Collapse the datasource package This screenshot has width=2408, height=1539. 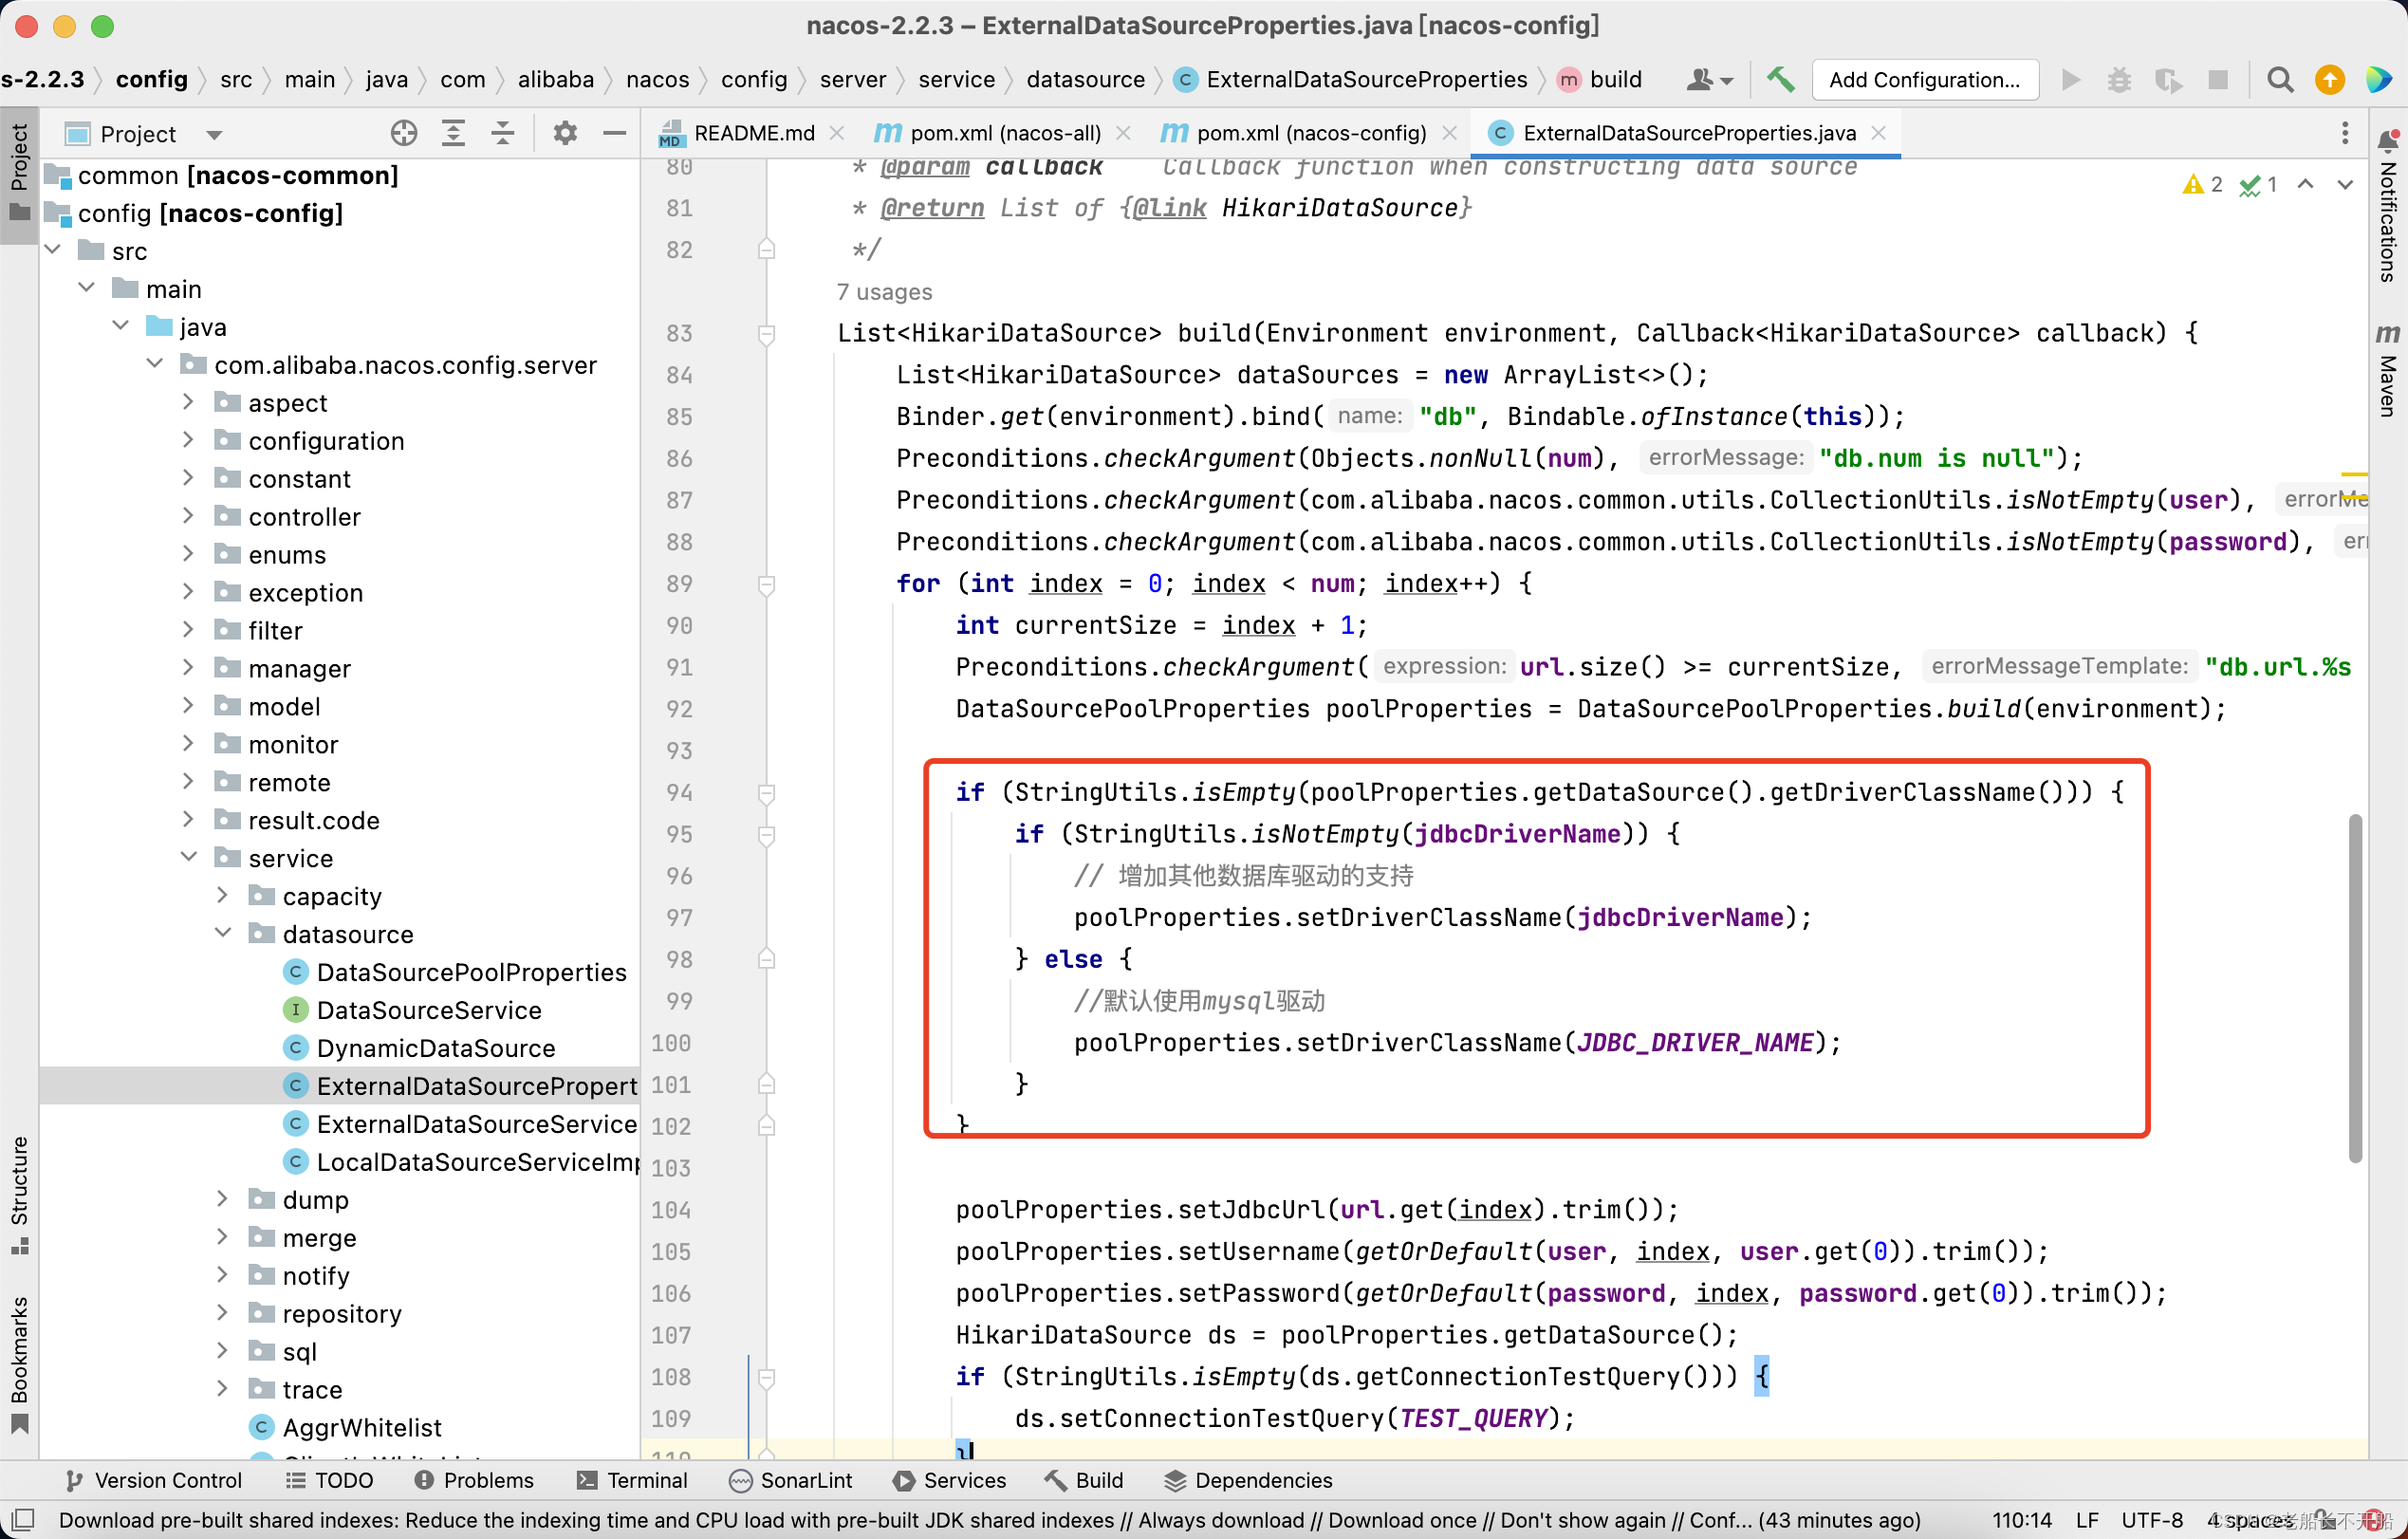coord(223,933)
